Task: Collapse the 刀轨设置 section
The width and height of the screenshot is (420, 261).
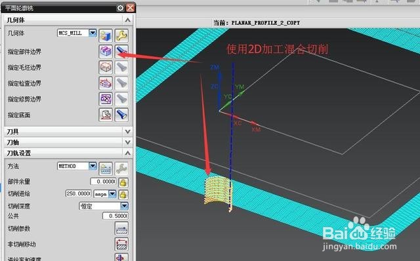Action: pos(127,153)
